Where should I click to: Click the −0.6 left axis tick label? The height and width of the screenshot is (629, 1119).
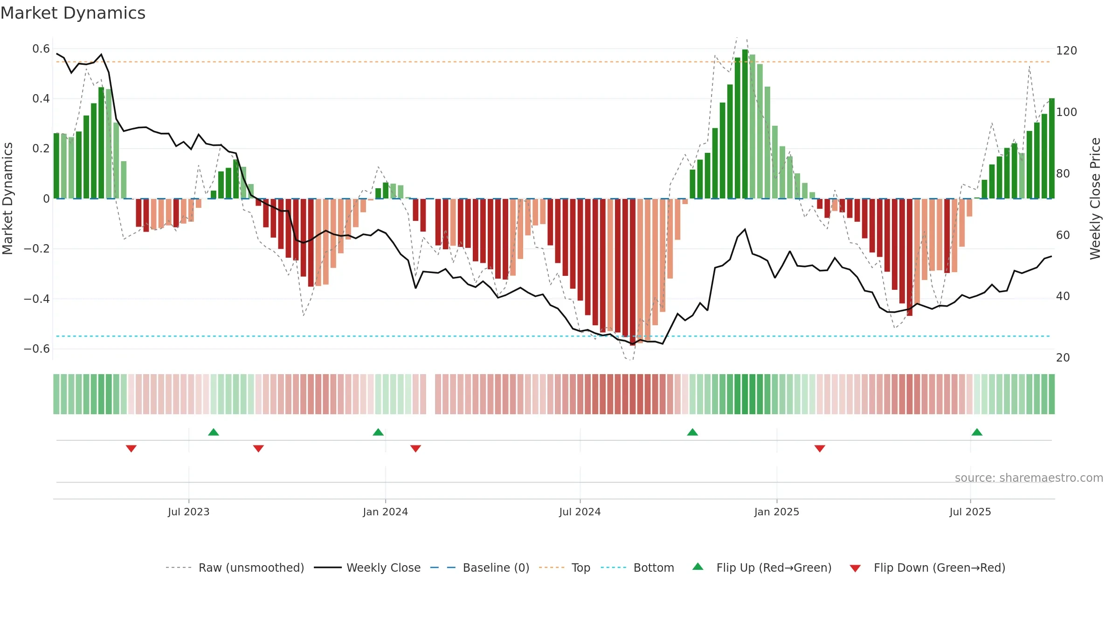tap(37, 349)
